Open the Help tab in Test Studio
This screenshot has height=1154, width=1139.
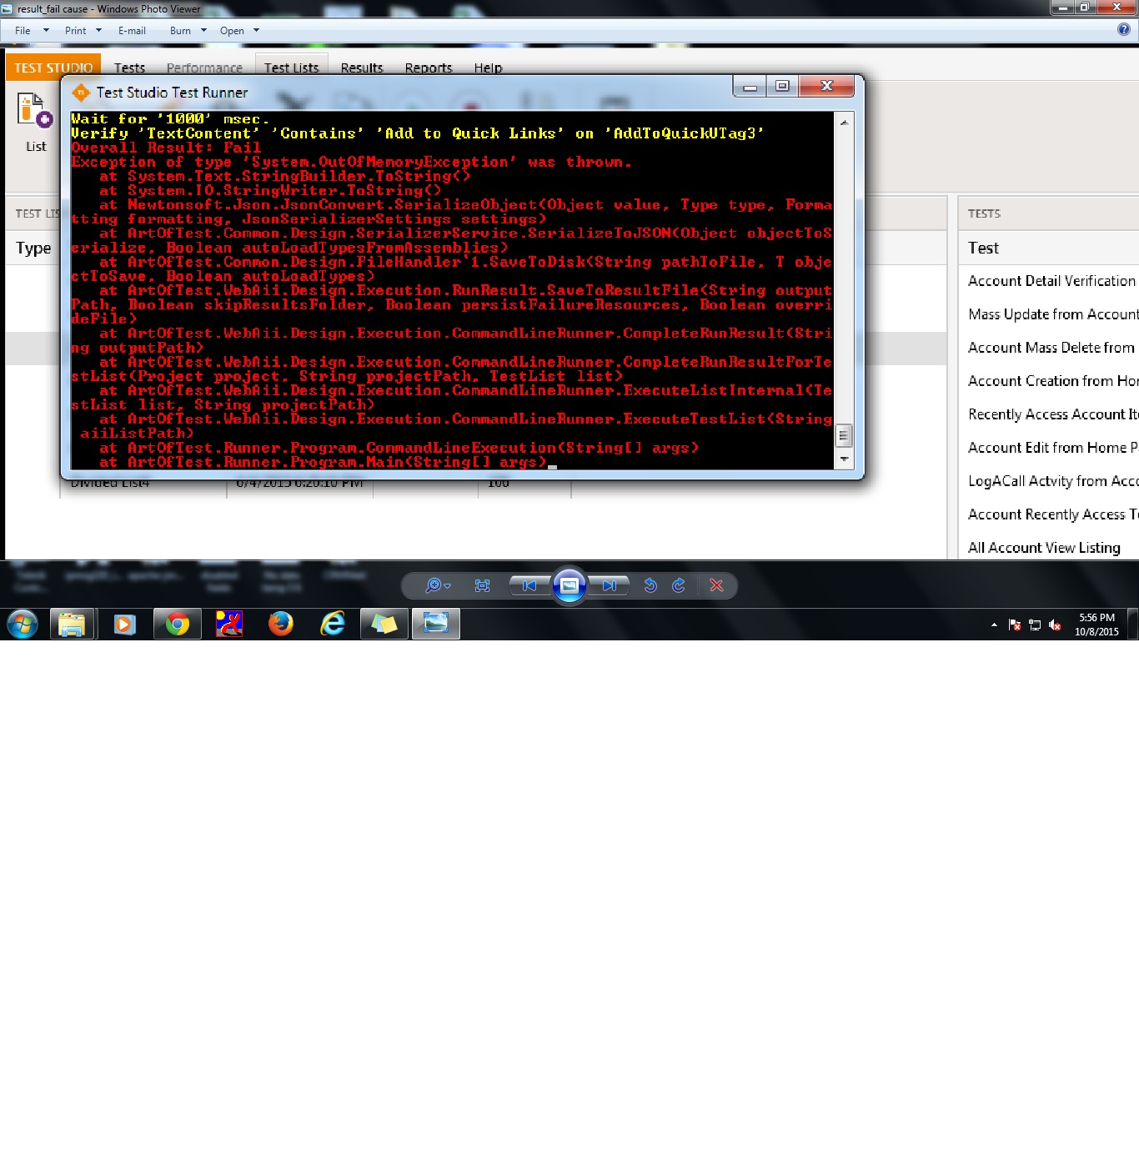click(x=488, y=68)
